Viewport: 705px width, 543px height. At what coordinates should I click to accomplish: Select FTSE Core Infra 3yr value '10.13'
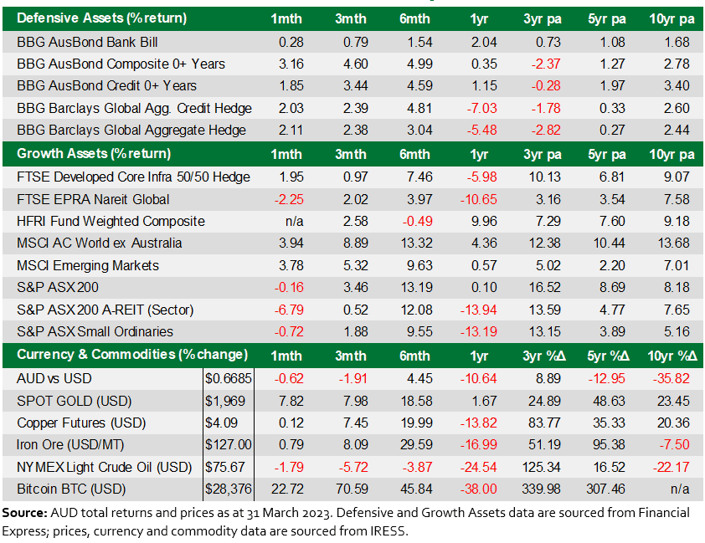[x=544, y=177]
